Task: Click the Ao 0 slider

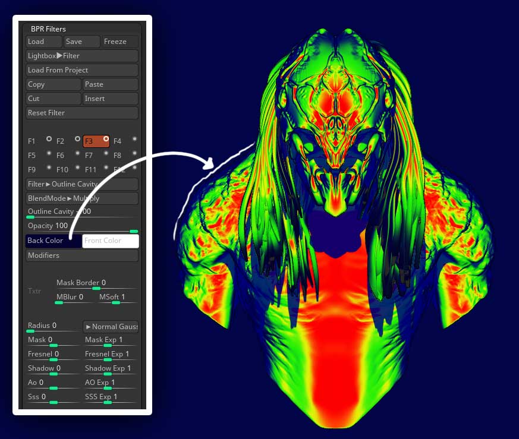Action: tap(54, 383)
